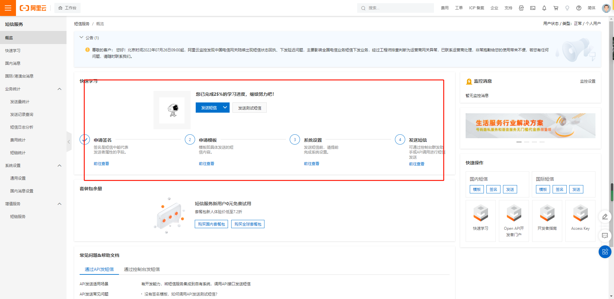Open the notifications bell

point(544,8)
